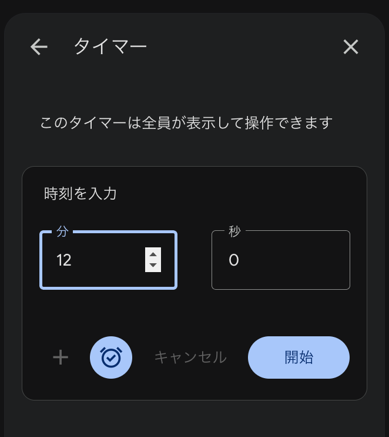Close the タイマー panel with X
389x437 pixels.
(351, 47)
